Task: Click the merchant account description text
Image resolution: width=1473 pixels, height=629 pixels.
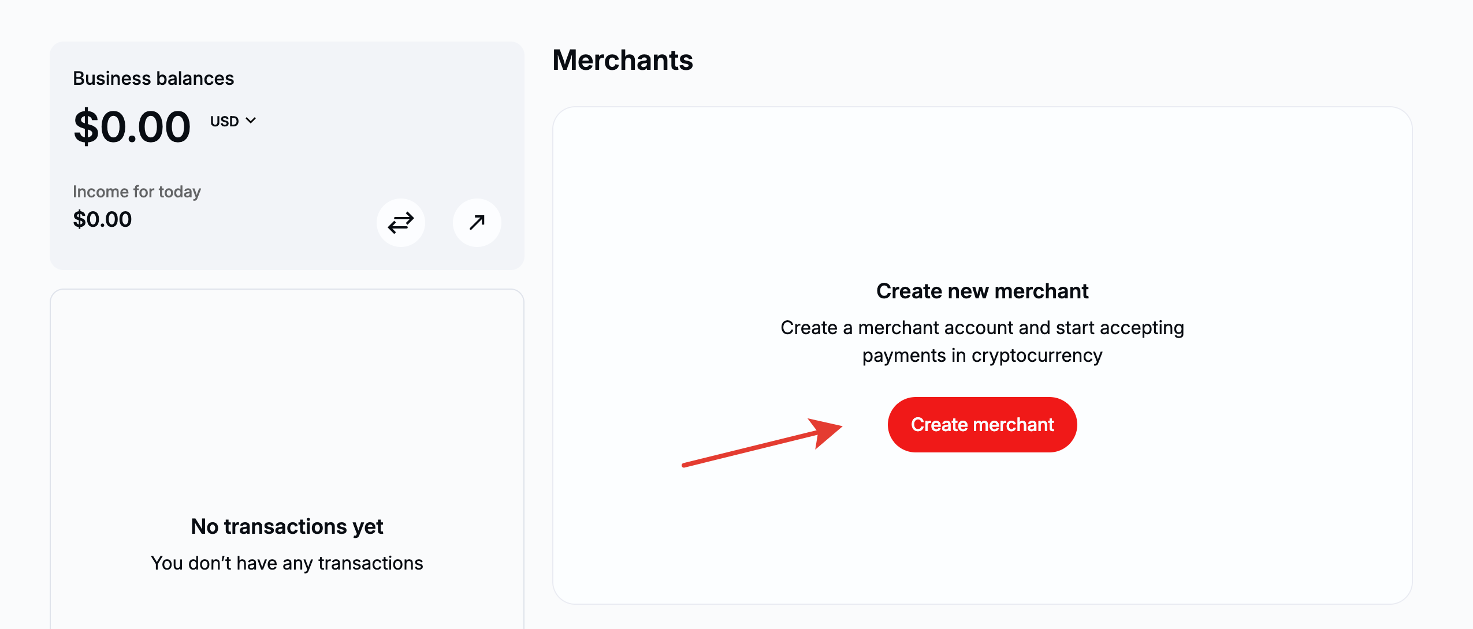Action: (982, 328)
